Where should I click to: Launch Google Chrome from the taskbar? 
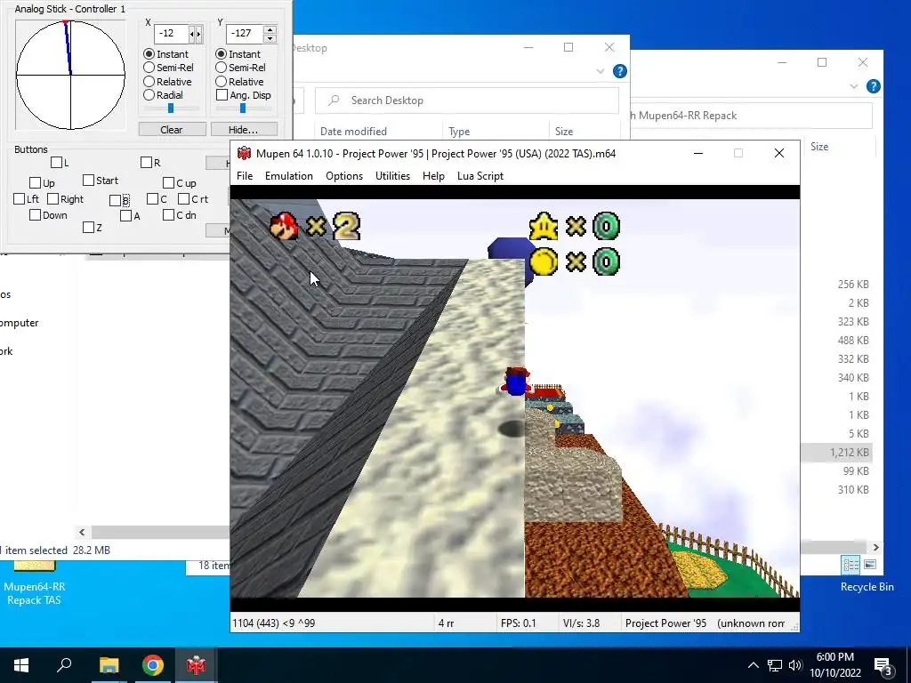(153, 665)
